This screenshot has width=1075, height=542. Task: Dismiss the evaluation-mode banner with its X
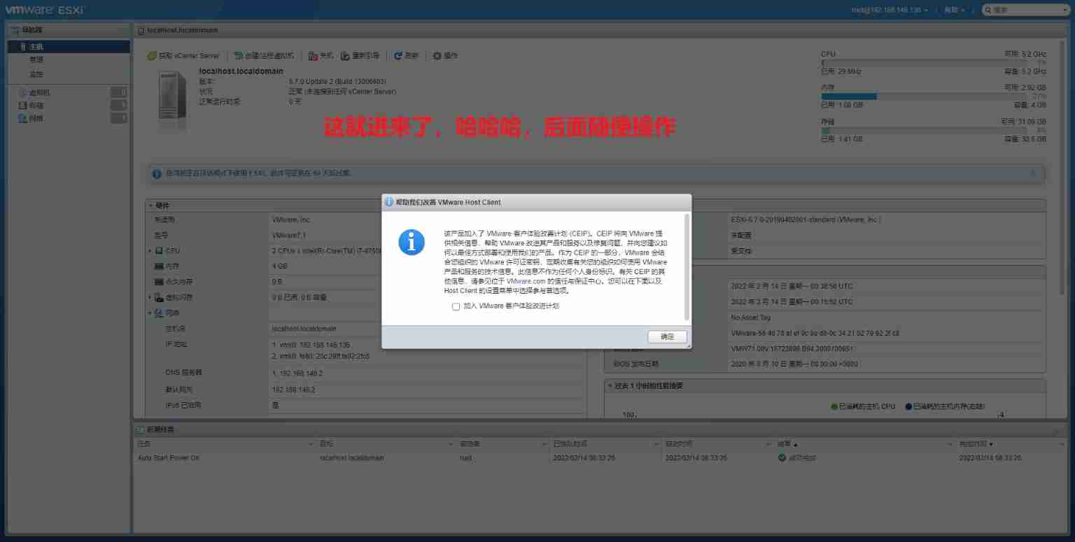pos(1033,173)
